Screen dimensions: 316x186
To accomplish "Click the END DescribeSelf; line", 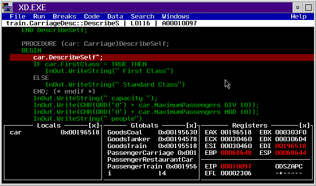I will coord(55,30).
